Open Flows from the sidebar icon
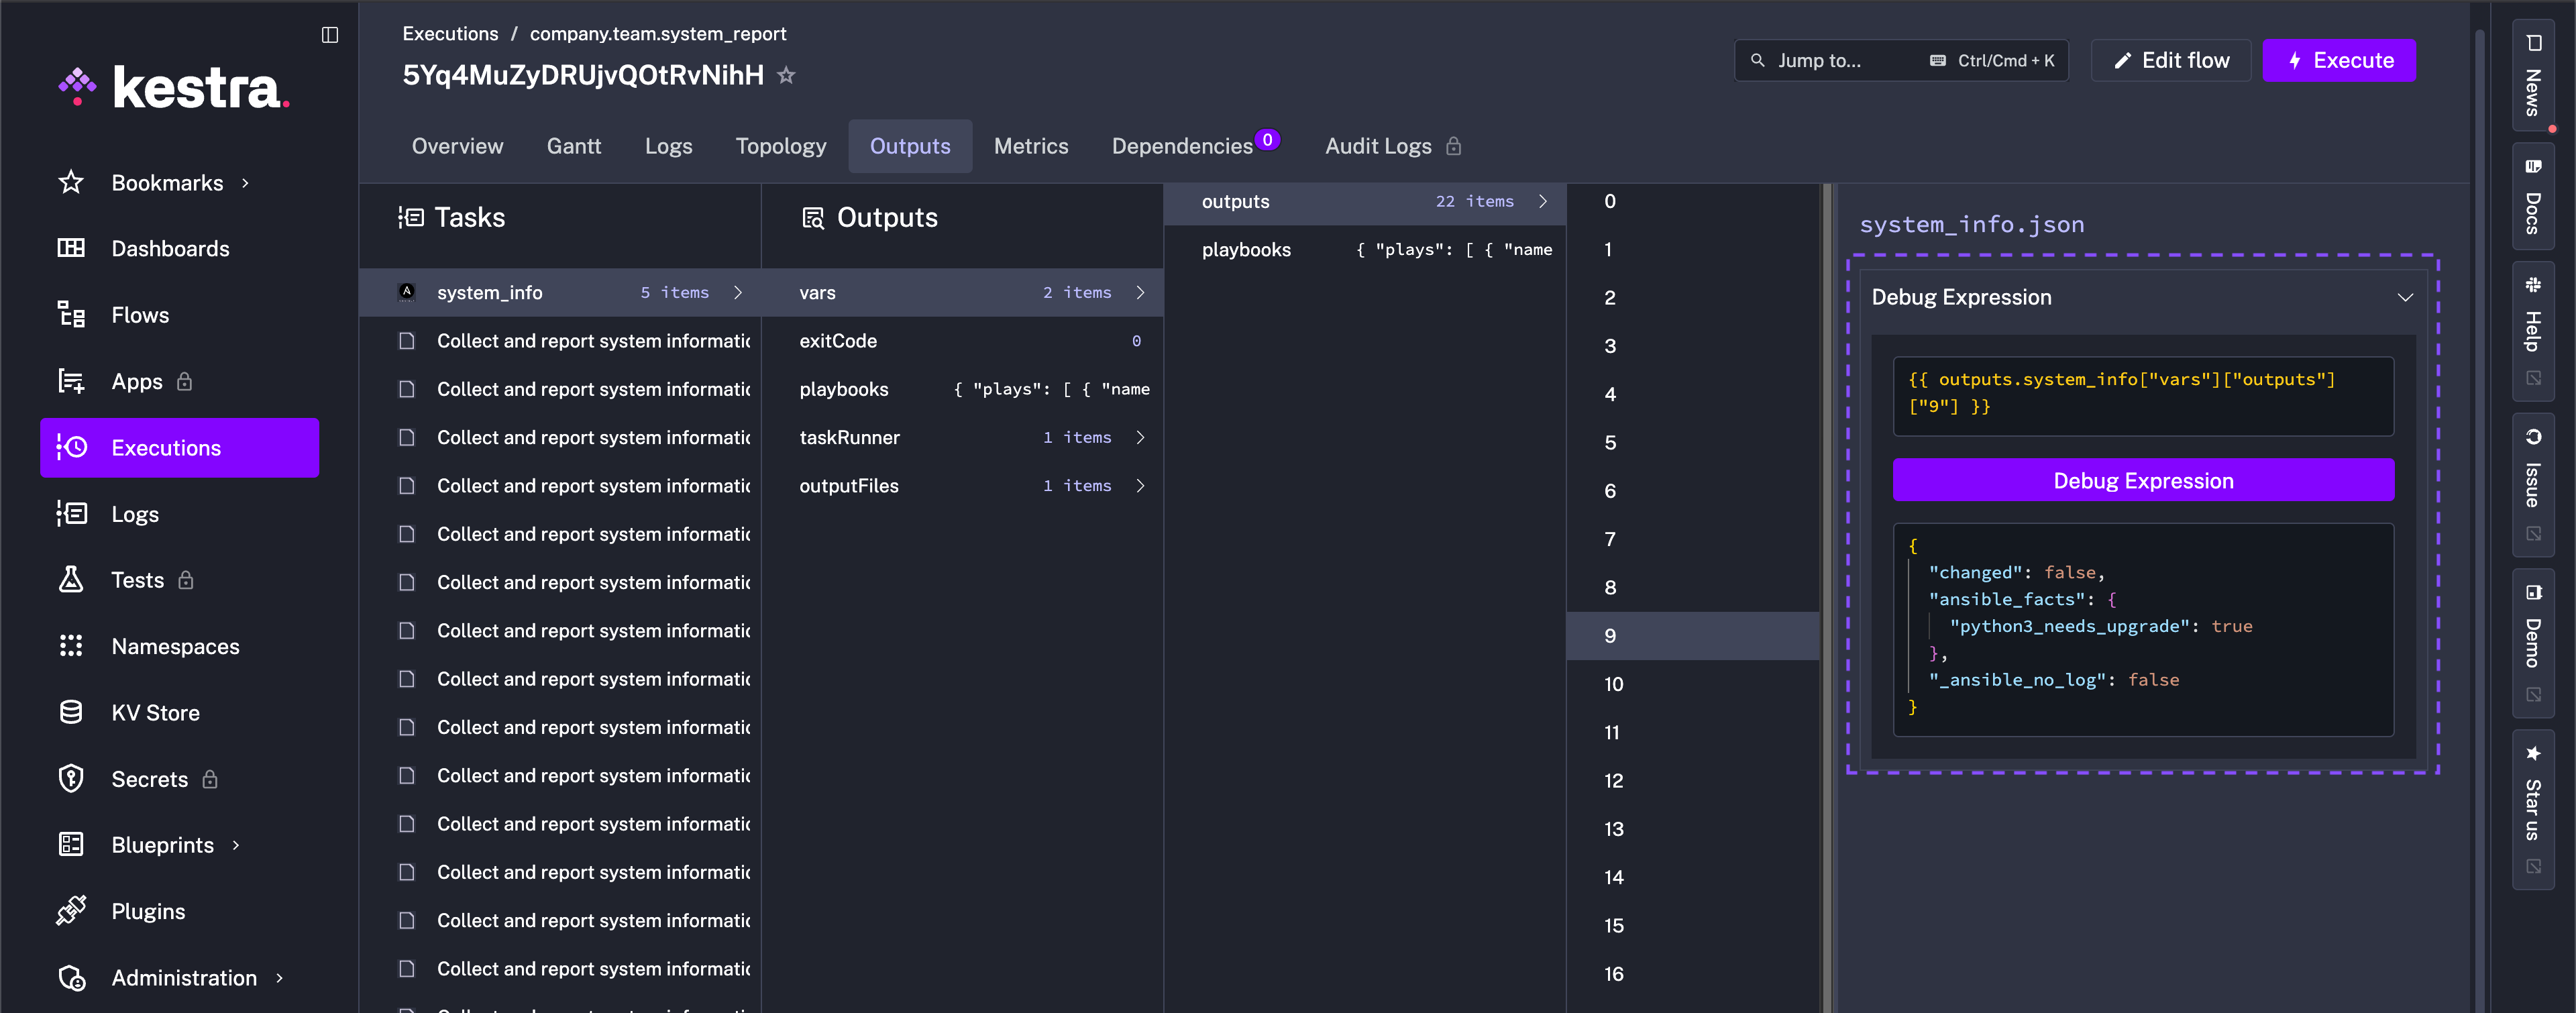The width and height of the screenshot is (2576, 1013). point(71,315)
